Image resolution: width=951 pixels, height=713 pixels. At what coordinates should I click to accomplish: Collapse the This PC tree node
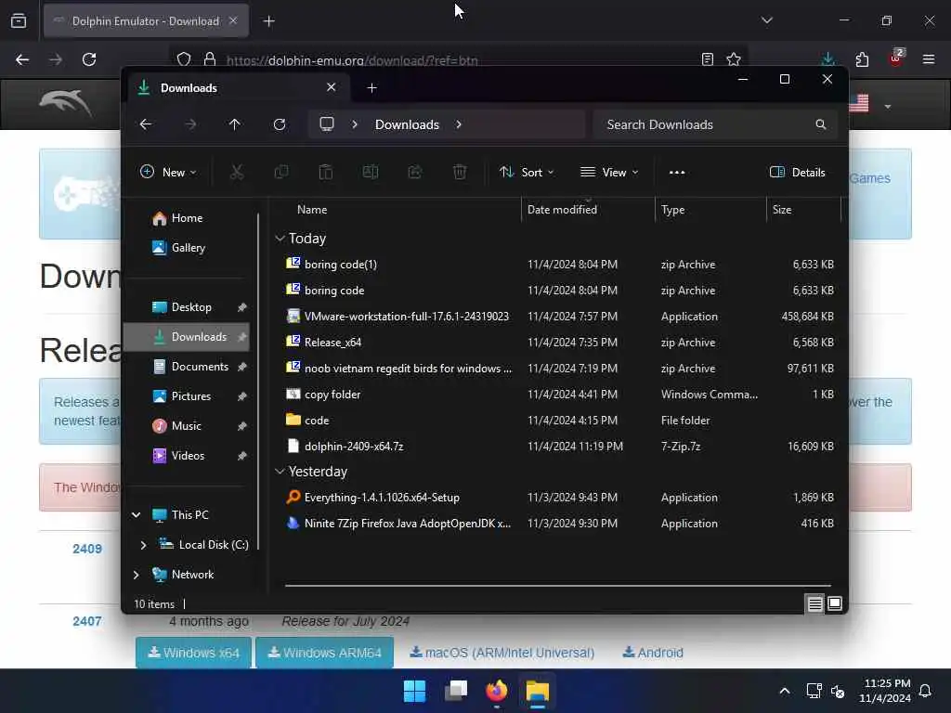(x=136, y=514)
